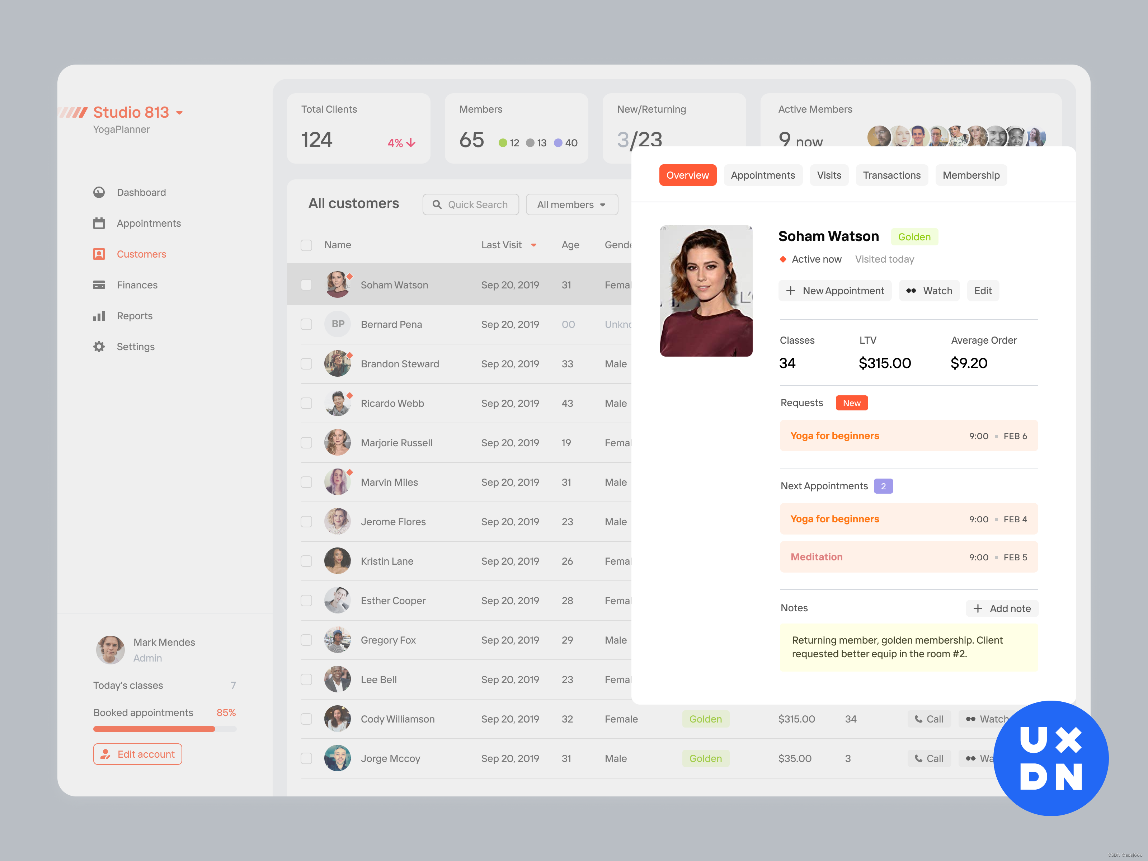The height and width of the screenshot is (861, 1148).
Task: Click the Reports bar chart icon
Action: pyautogui.click(x=99, y=316)
